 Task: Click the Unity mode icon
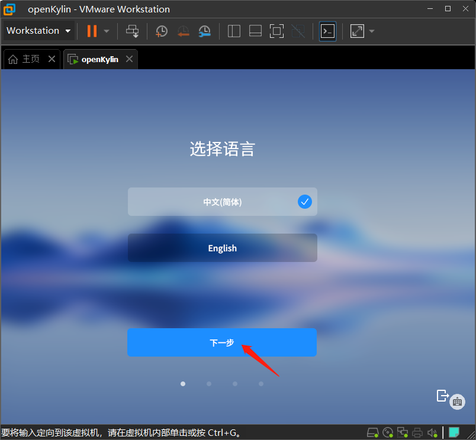pos(298,31)
